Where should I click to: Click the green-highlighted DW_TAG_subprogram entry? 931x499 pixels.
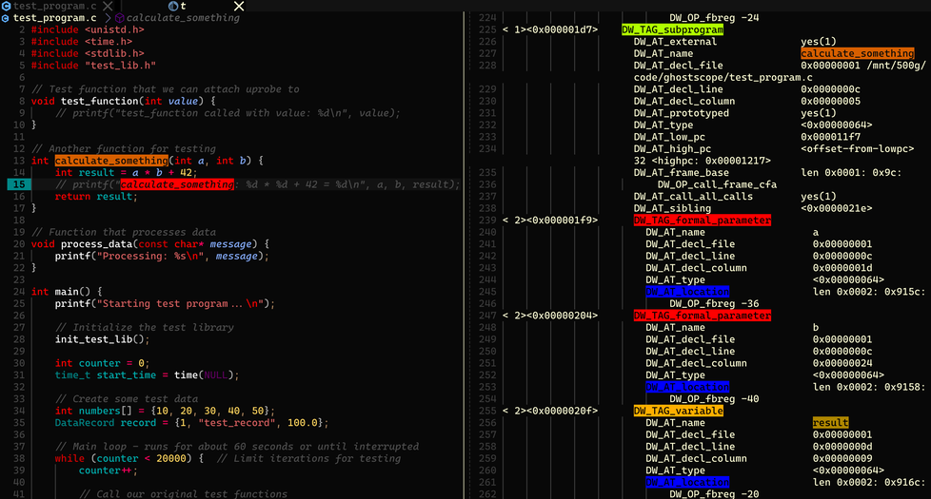click(x=672, y=29)
